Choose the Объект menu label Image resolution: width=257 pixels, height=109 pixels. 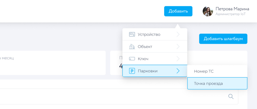145,47
